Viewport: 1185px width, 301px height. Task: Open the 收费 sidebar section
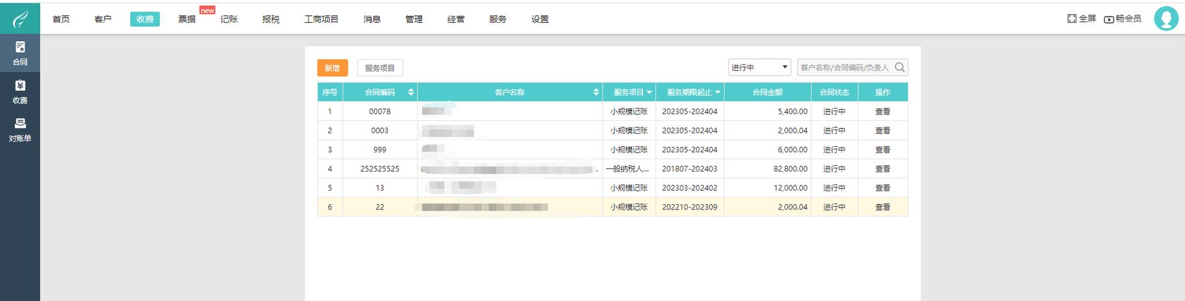tap(20, 92)
